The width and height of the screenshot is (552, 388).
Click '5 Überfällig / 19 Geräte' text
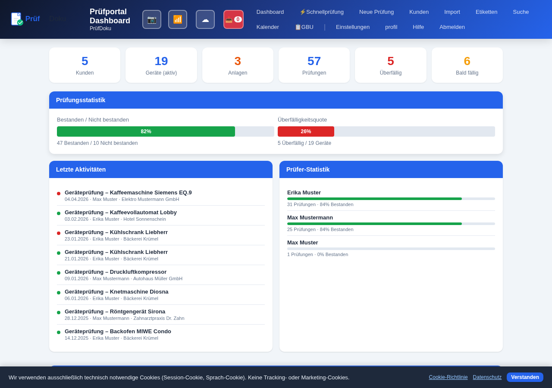click(304, 143)
